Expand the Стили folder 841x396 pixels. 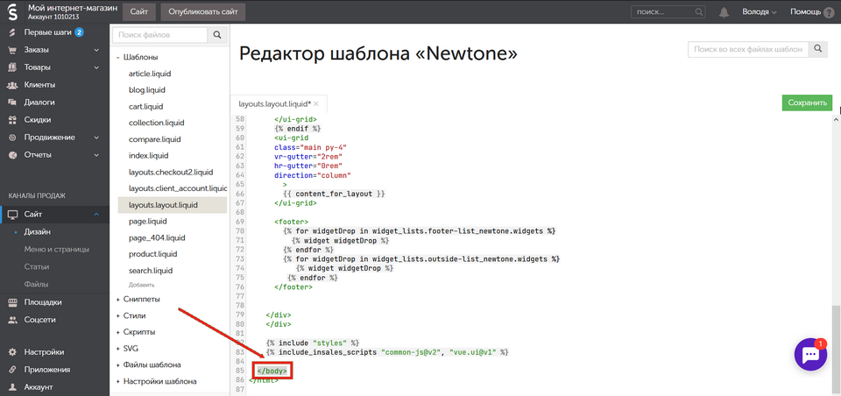(x=134, y=315)
